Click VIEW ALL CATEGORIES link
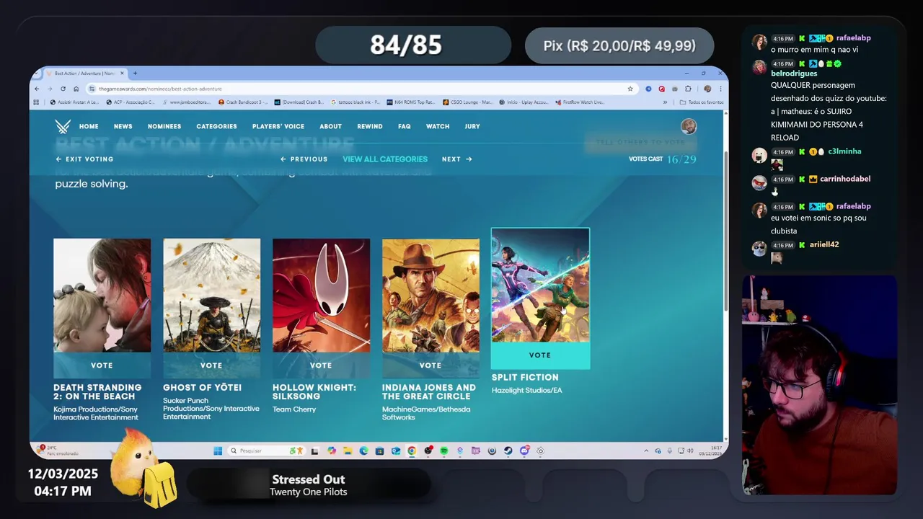The image size is (923, 519). coord(385,159)
